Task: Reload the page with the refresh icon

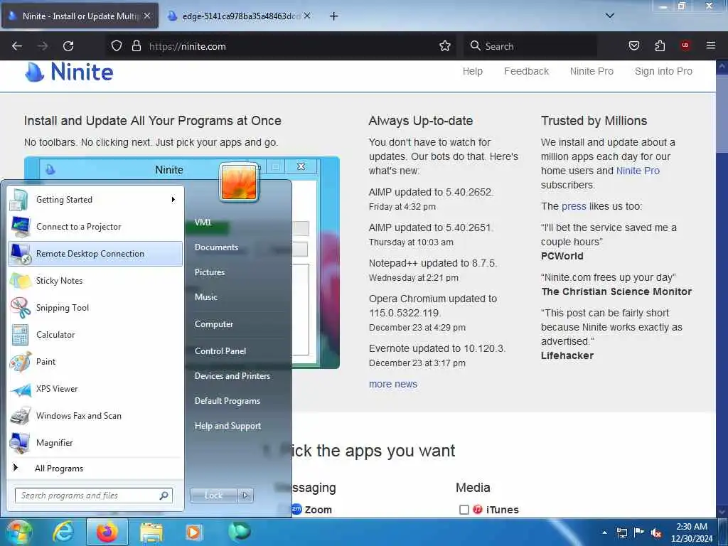Action: 68,46
